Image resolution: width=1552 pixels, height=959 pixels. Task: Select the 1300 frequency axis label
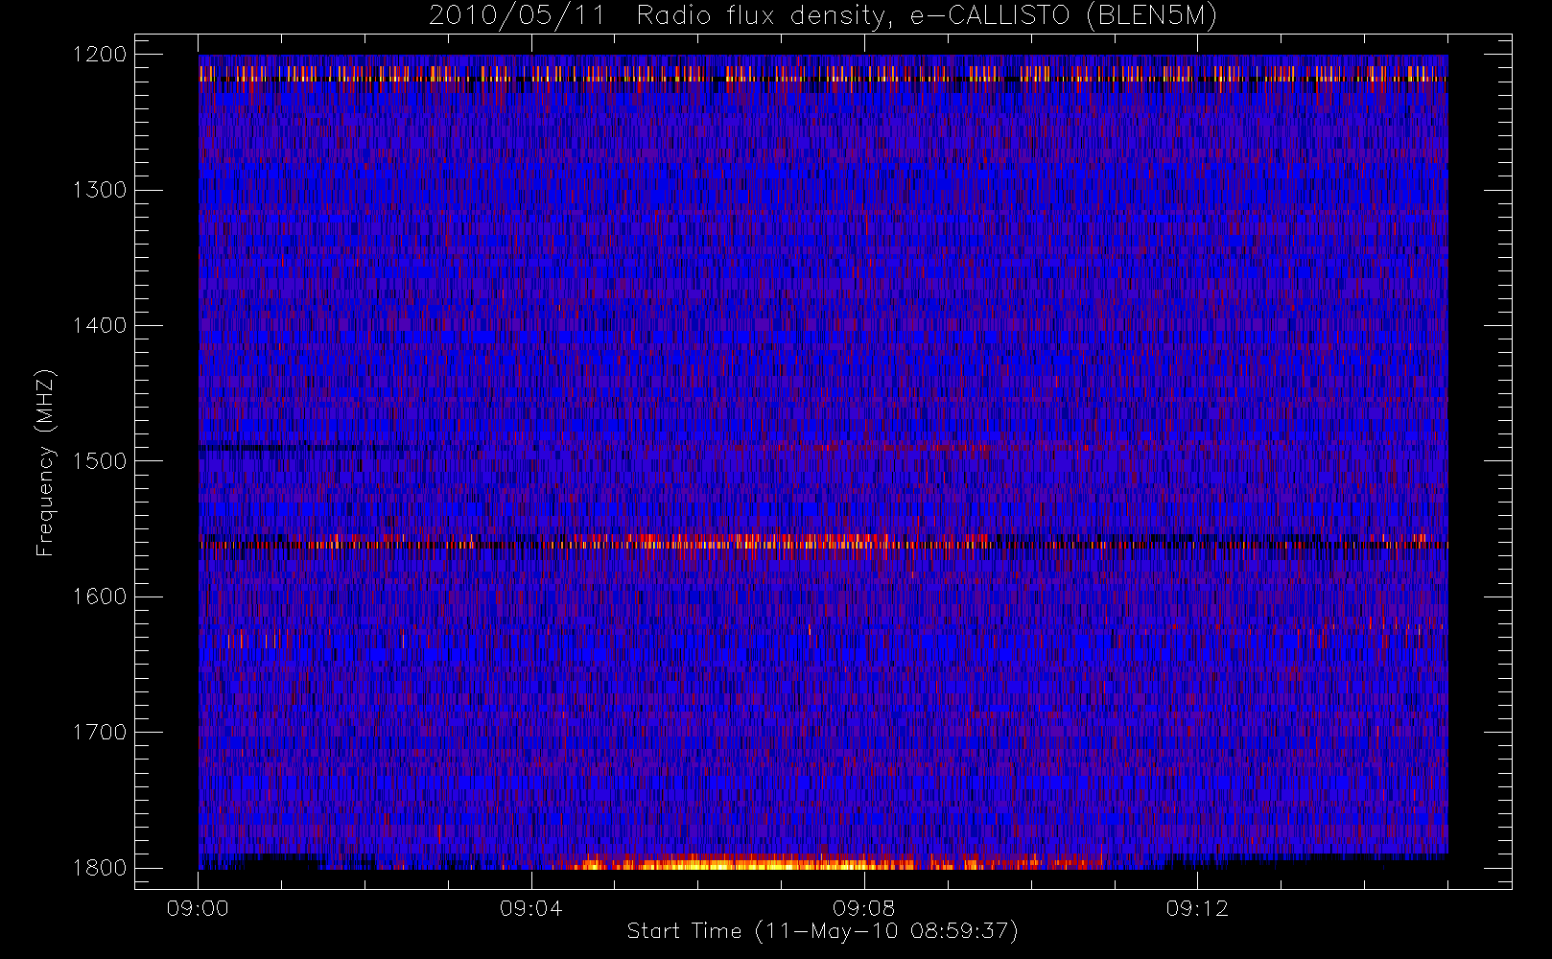pos(100,190)
